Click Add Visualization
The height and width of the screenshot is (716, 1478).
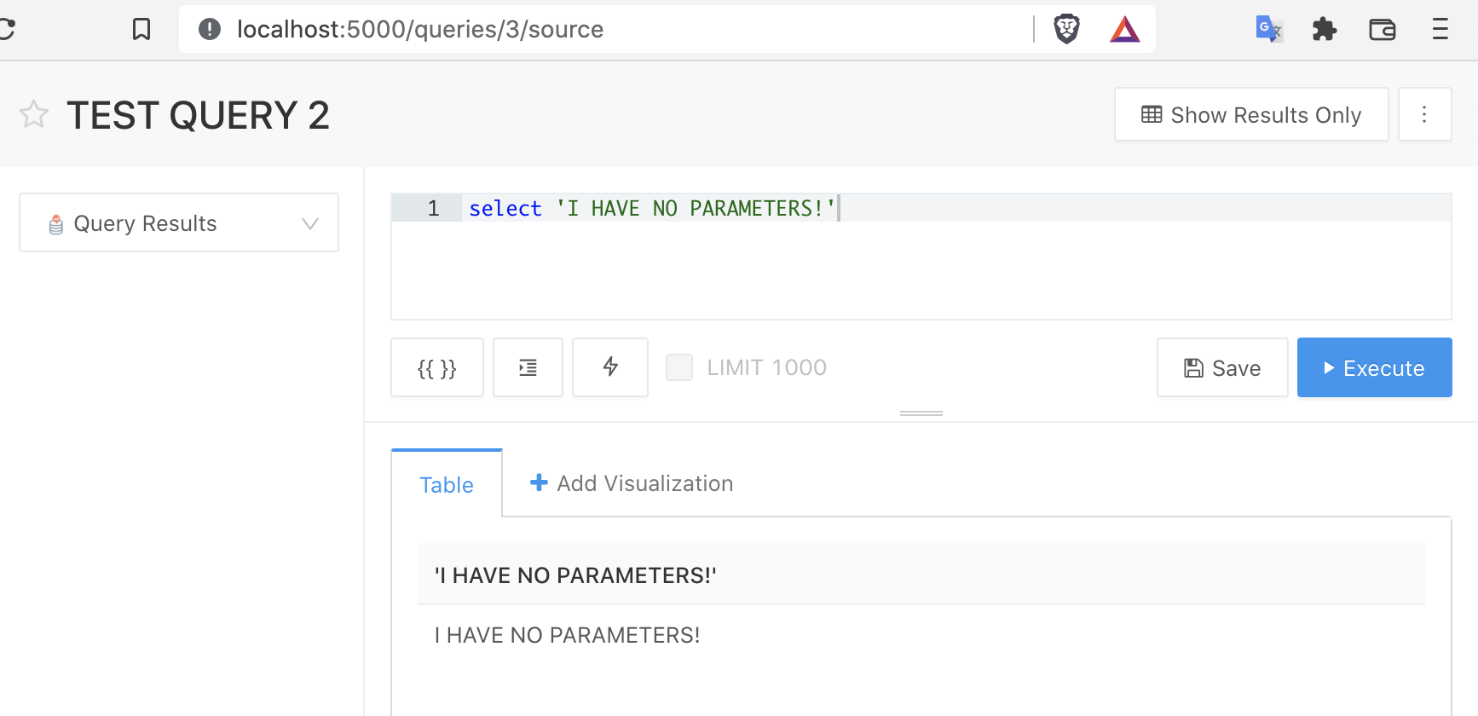click(632, 483)
